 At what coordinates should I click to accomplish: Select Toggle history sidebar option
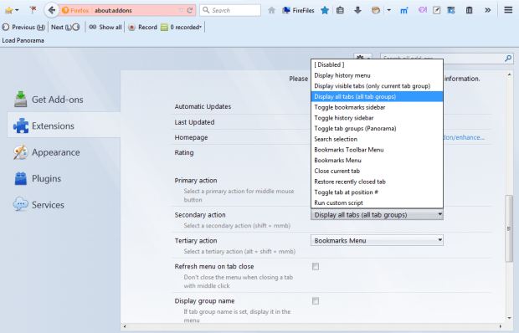(x=377, y=118)
